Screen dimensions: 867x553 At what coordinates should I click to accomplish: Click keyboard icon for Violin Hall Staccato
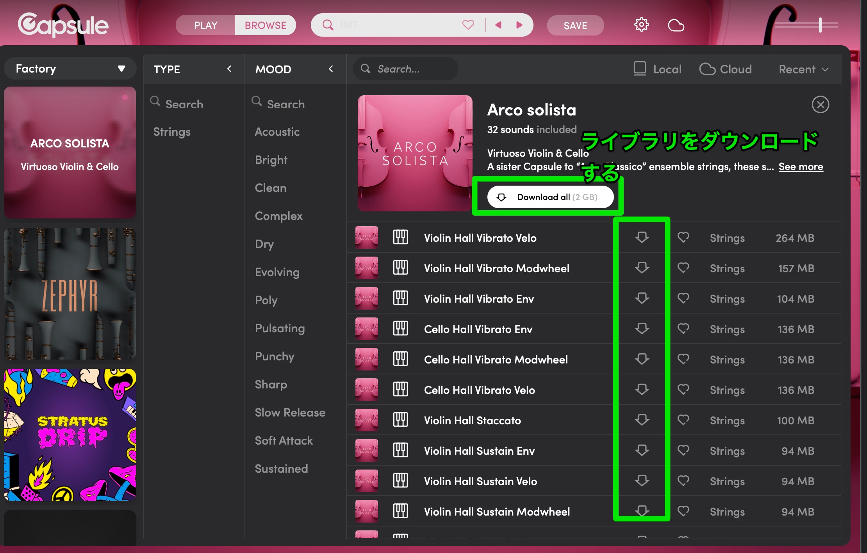[x=400, y=420]
